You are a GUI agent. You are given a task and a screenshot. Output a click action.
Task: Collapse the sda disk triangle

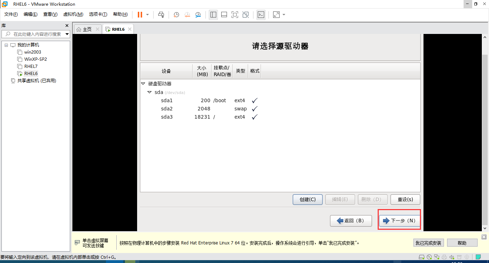click(x=150, y=92)
